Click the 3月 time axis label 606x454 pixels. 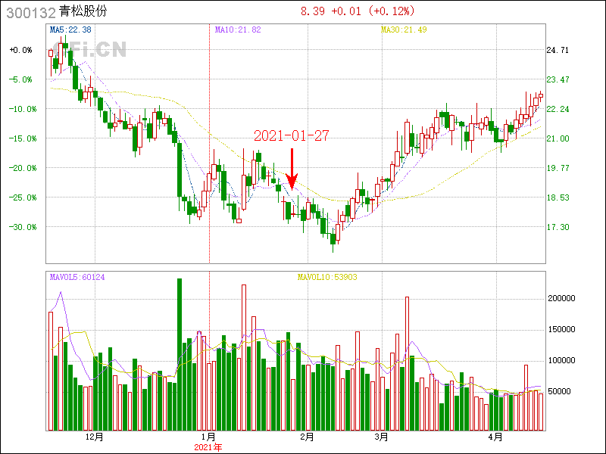point(380,437)
